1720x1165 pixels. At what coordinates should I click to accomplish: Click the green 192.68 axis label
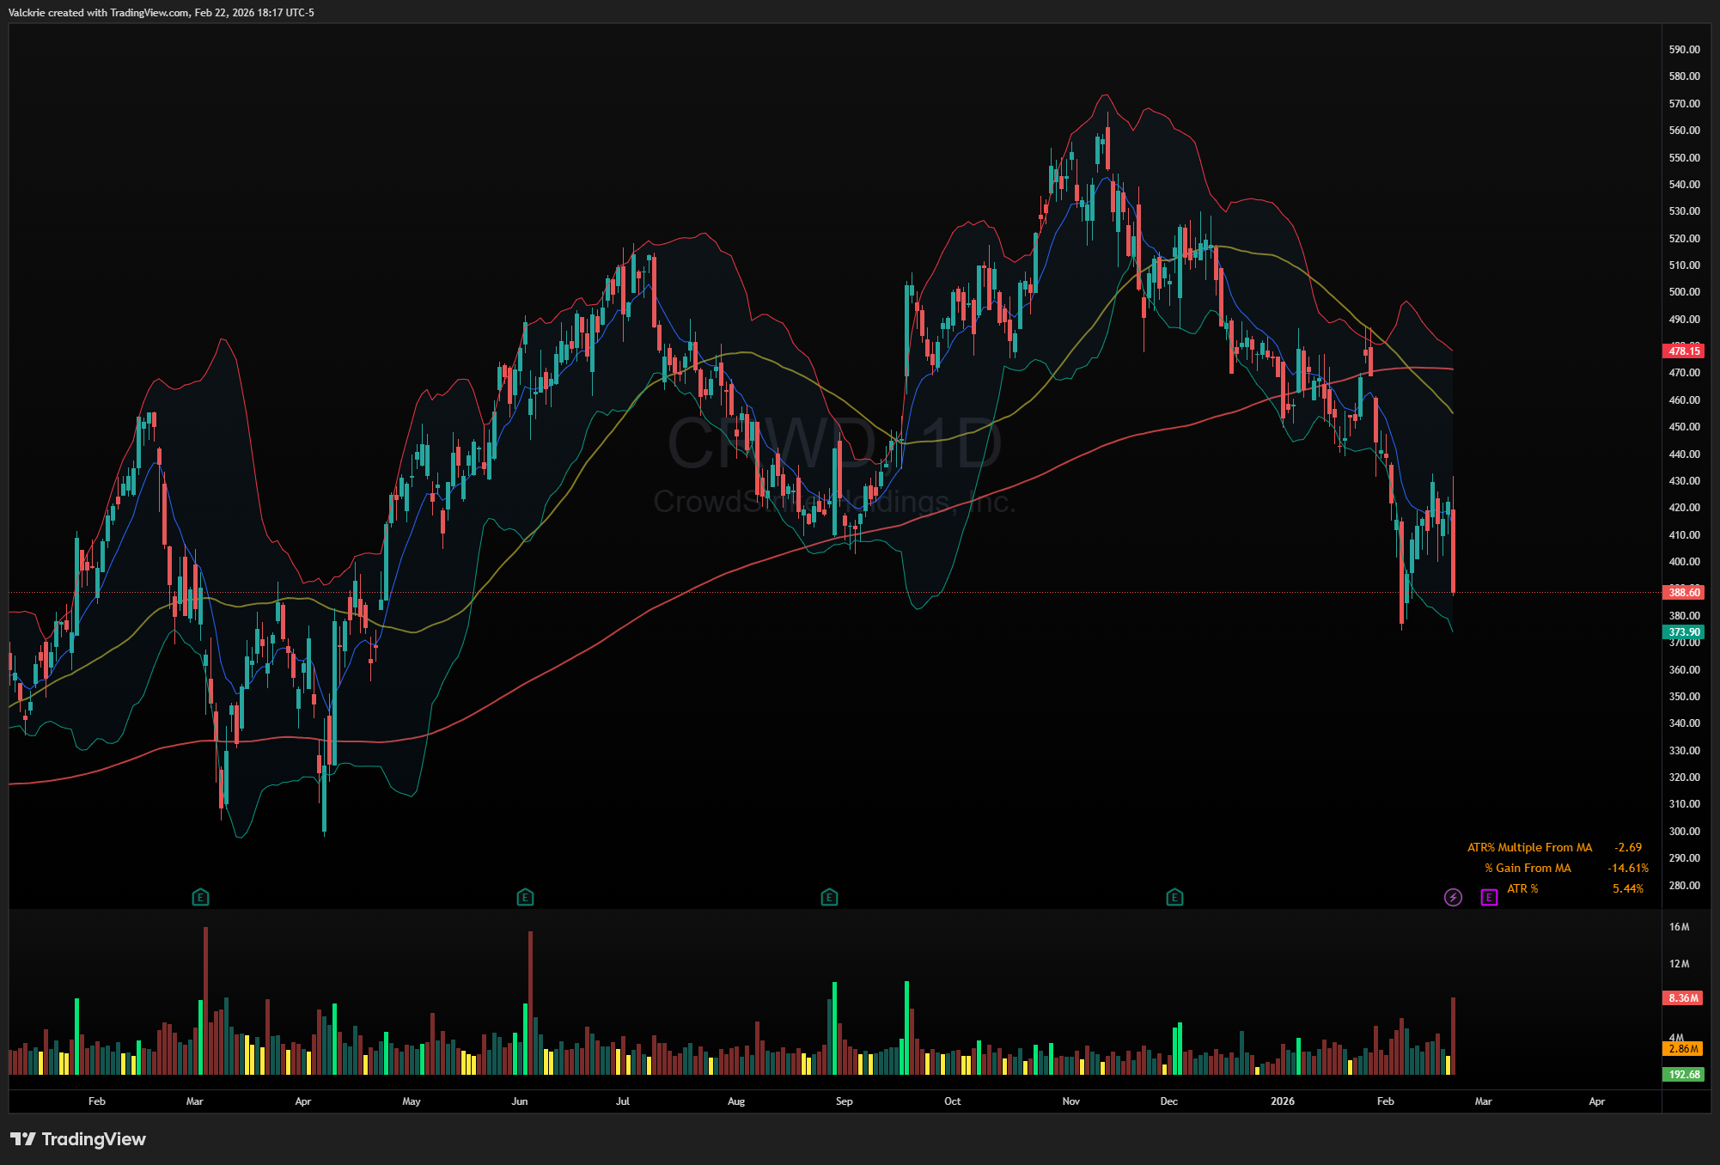tap(1684, 1075)
